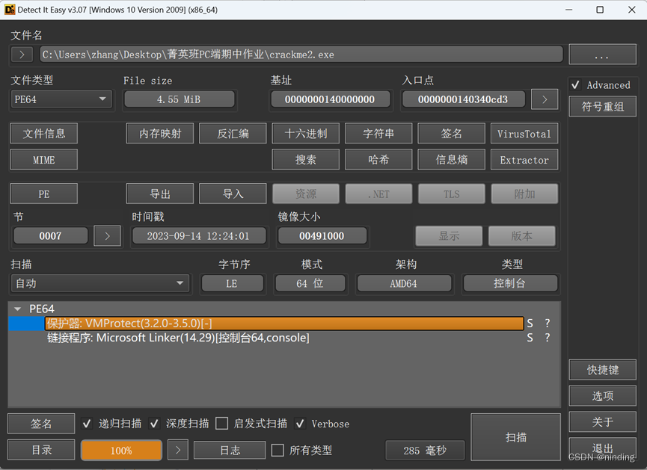
Task: Open 反汇编 disassembler
Action: pyautogui.click(x=233, y=133)
